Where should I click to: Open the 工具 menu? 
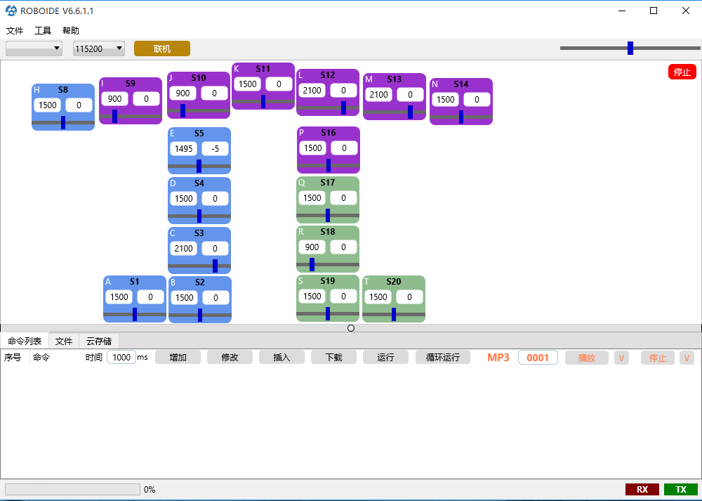click(x=43, y=30)
